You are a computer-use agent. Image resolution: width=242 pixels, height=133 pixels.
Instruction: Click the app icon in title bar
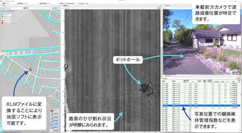point(1,2)
